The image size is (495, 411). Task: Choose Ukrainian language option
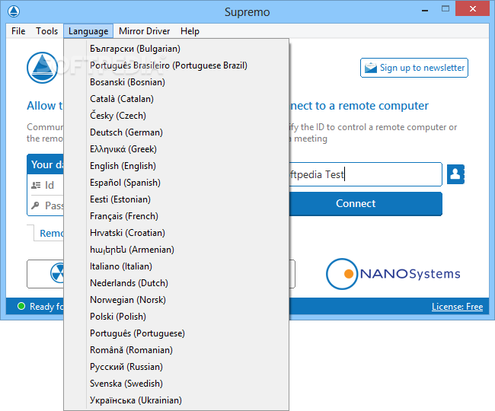176,400
